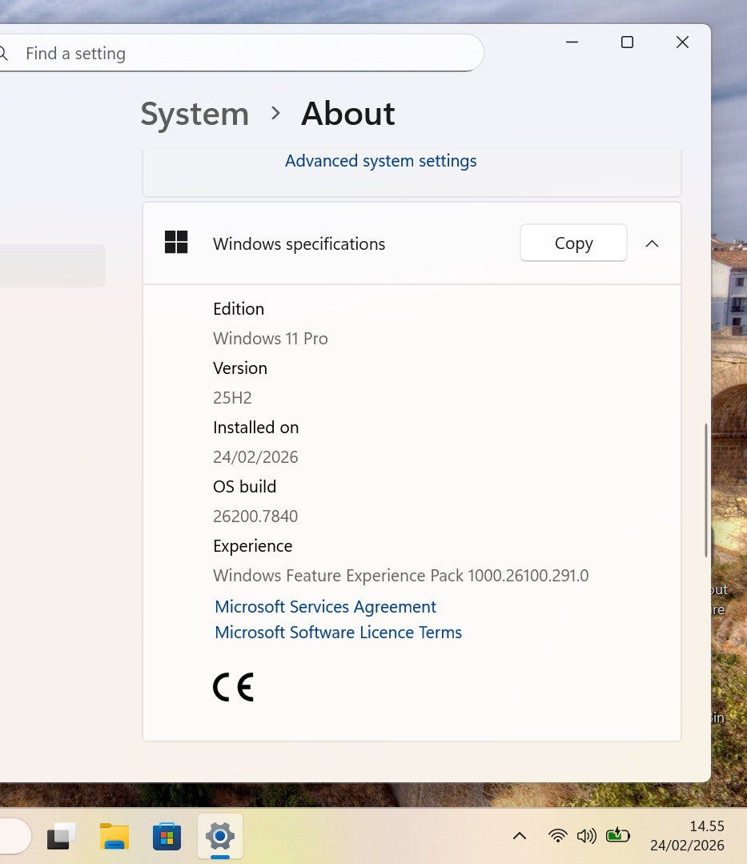Go back to System in breadcrumb
Screen dimensions: 747x864
point(195,114)
